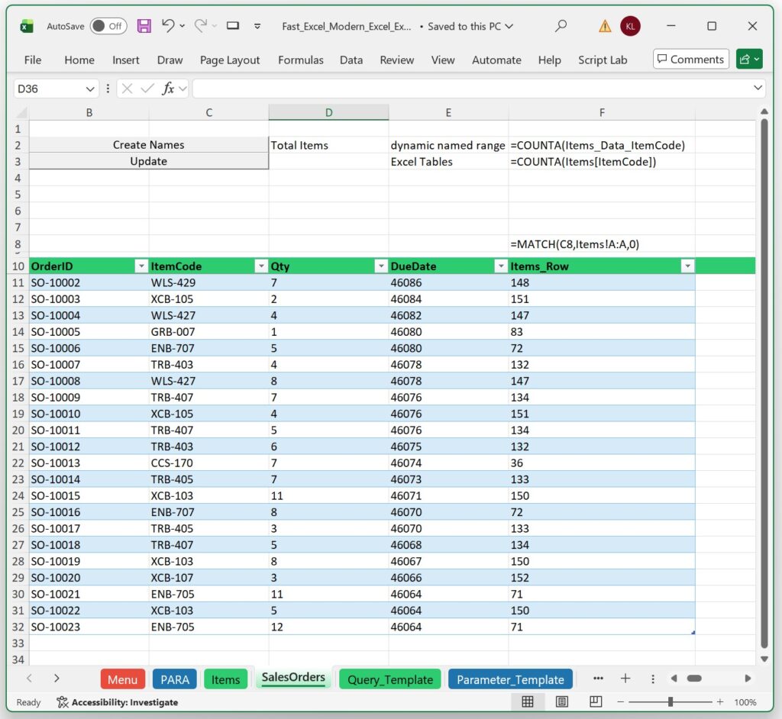The height and width of the screenshot is (719, 782).
Task: Open the Items sheet tab
Action: coord(226,678)
